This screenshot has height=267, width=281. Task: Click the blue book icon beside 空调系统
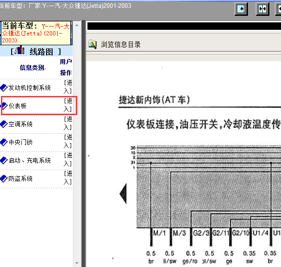4,124
